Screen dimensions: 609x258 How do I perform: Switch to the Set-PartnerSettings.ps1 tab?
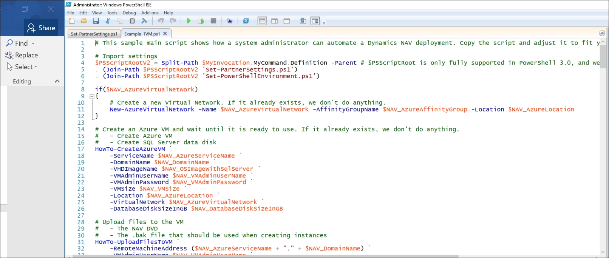coord(94,34)
